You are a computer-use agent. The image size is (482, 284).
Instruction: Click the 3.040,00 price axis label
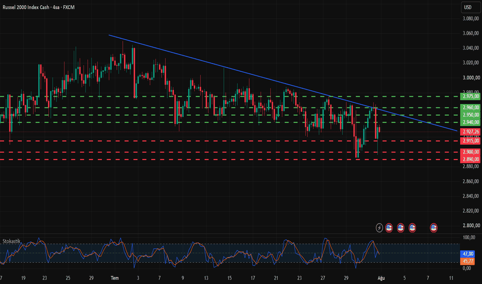[x=471, y=48]
